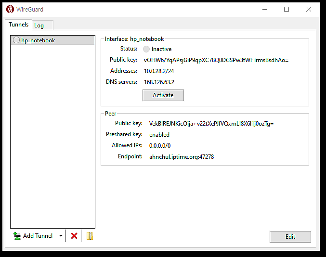Click the Inactive status indicator circle

[x=146, y=49]
